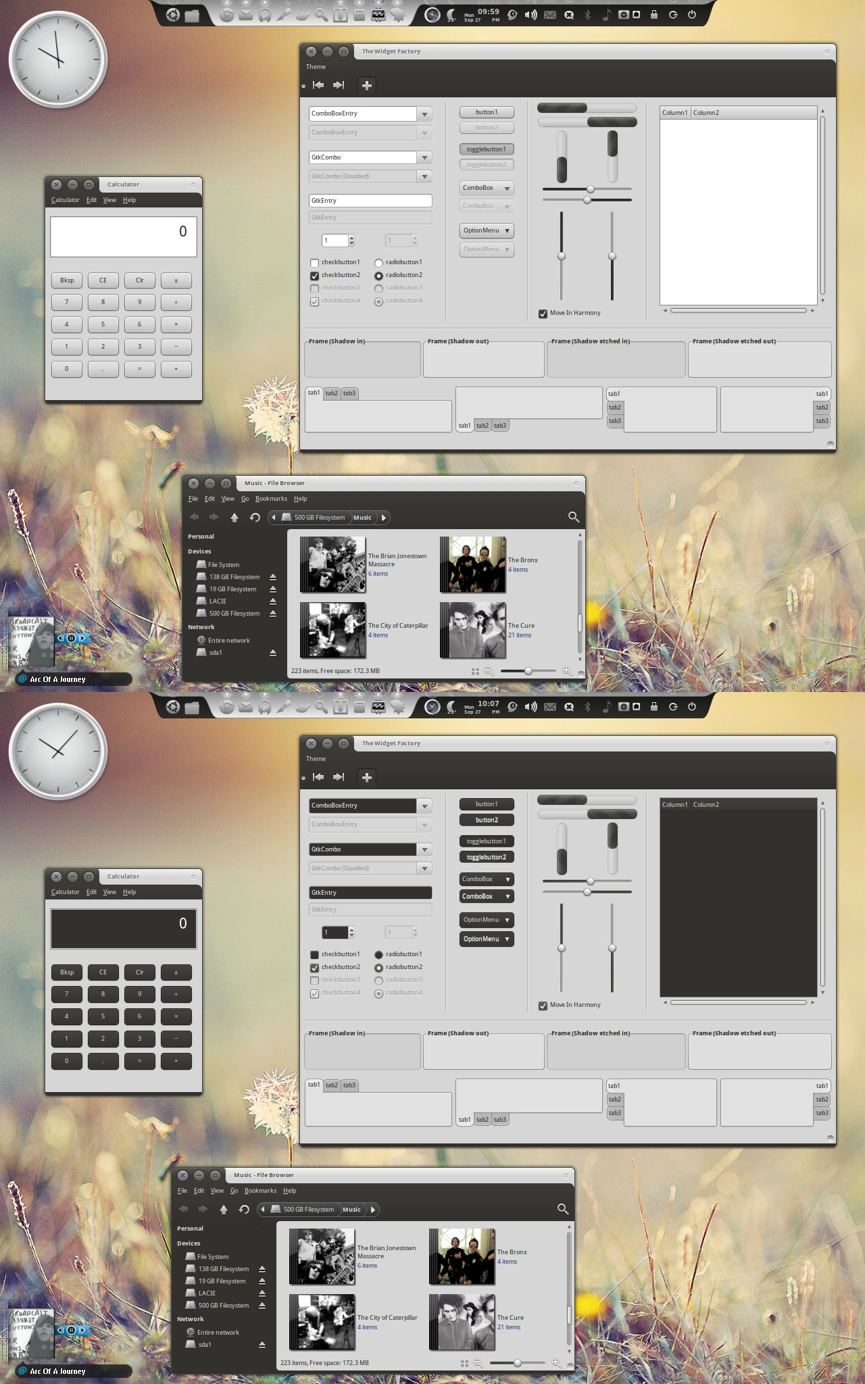
Task: Open the View menu in the upper Calculator
Action: [x=109, y=200]
